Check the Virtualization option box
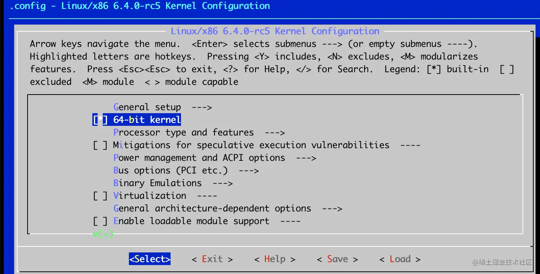The height and width of the screenshot is (274, 540). 100,196
